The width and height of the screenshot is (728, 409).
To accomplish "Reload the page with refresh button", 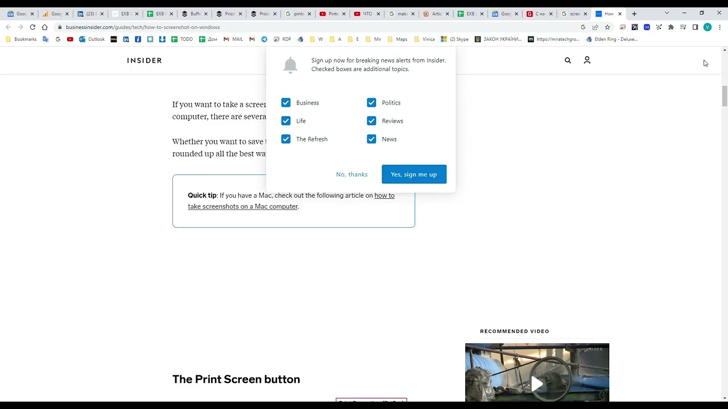I will point(32,27).
